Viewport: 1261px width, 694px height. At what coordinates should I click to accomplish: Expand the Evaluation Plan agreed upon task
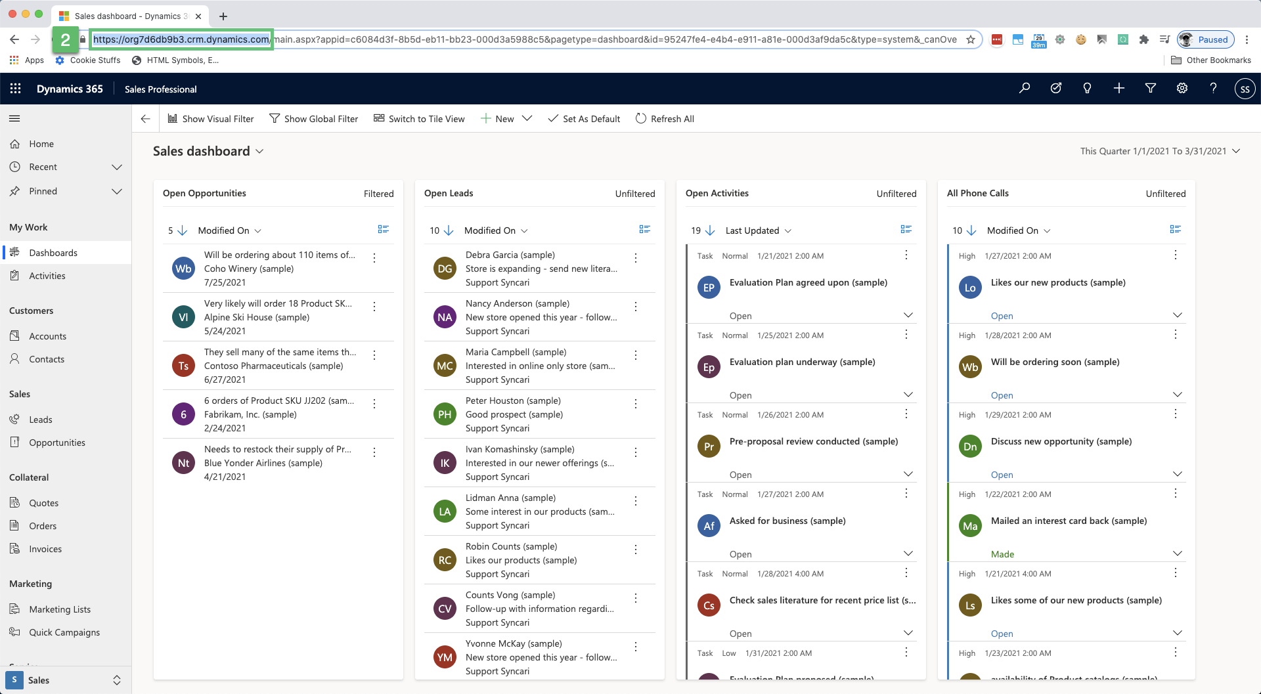[x=908, y=316]
